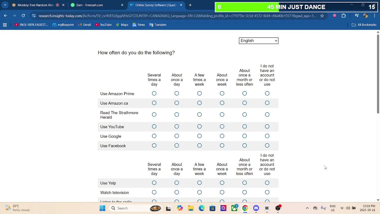This screenshot has width=380, height=214.
Task: Open the profile avatar in Chrome toolbar
Action: tap(366, 16)
